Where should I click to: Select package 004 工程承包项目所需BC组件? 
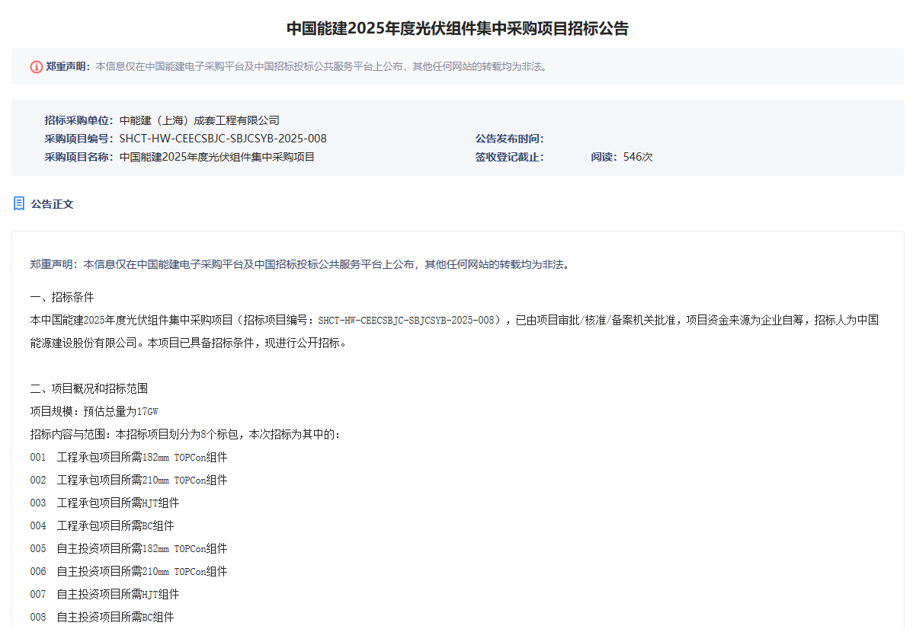(x=102, y=525)
